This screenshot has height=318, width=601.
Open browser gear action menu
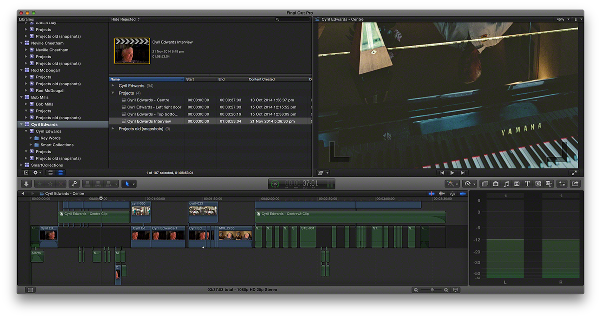[x=37, y=173]
